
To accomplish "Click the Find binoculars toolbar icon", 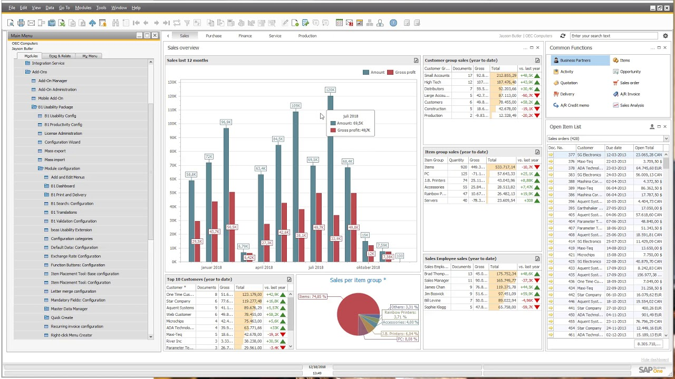I will (x=115, y=23).
